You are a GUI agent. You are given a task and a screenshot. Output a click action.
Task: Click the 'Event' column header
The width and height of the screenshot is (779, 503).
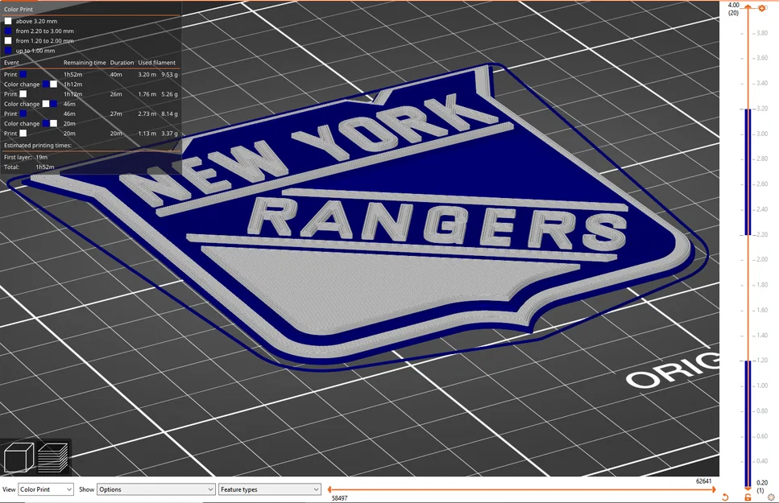[11, 63]
